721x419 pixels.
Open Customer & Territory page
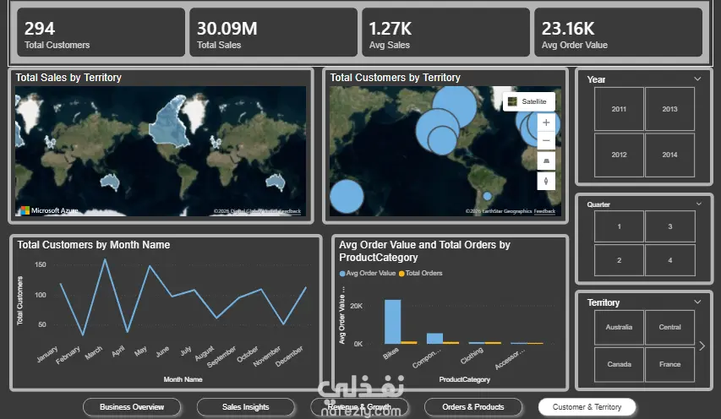(x=587, y=407)
